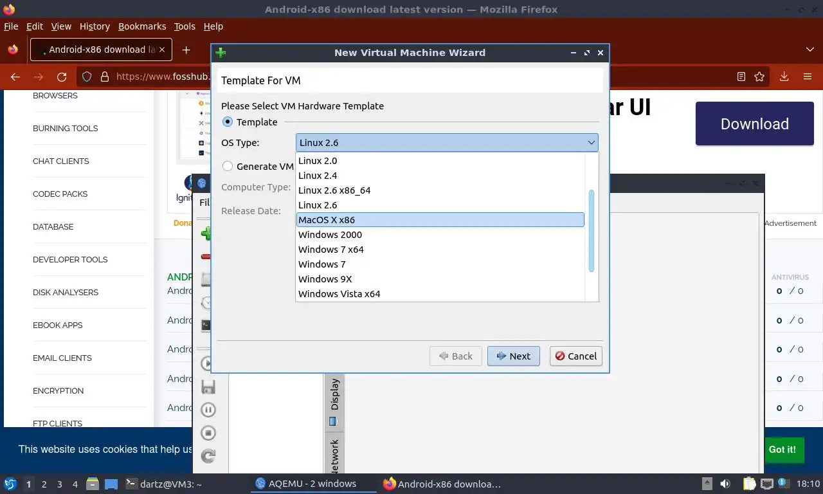The width and height of the screenshot is (823, 494).
Task: Open the CHAT CLIENTS category link
Action: (x=61, y=161)
